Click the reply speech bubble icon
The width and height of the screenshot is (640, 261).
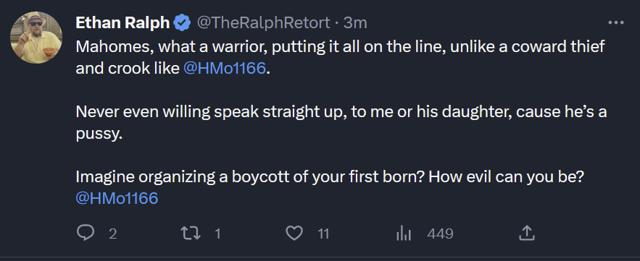[86, 234]
